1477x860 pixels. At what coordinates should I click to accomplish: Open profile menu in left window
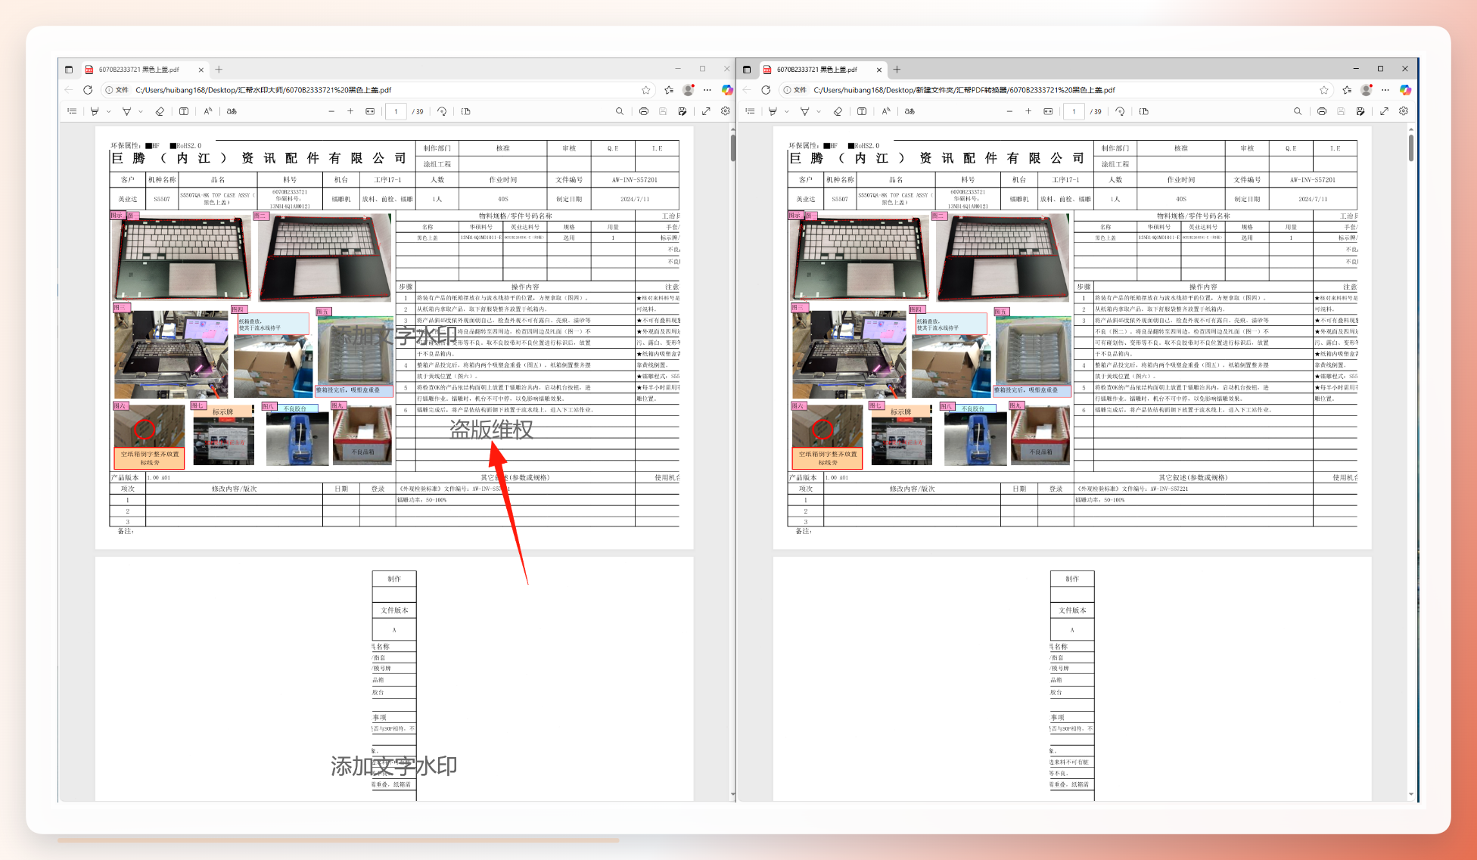688,90
